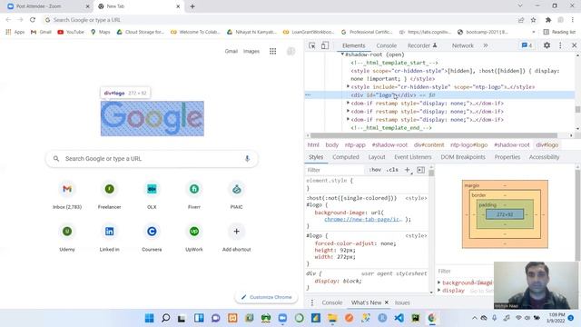Screen dimensions: 581x327
Task: Switch to the Network tab
Action: tap(462, 45)
